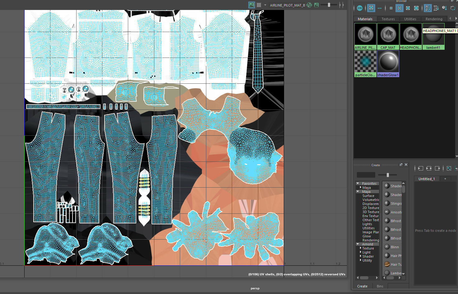Choose large swatches size

pyautogui.click(x=408, y=8)
